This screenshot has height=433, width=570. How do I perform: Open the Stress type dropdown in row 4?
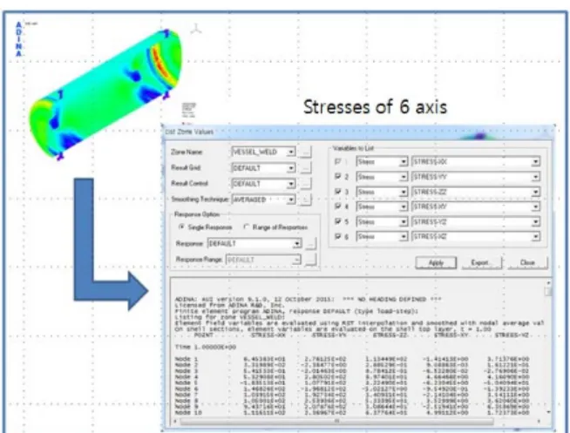pos(382,206)
